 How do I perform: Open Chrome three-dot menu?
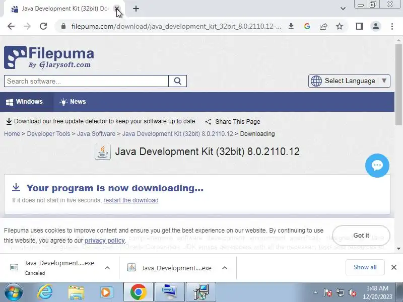[392, 26]
